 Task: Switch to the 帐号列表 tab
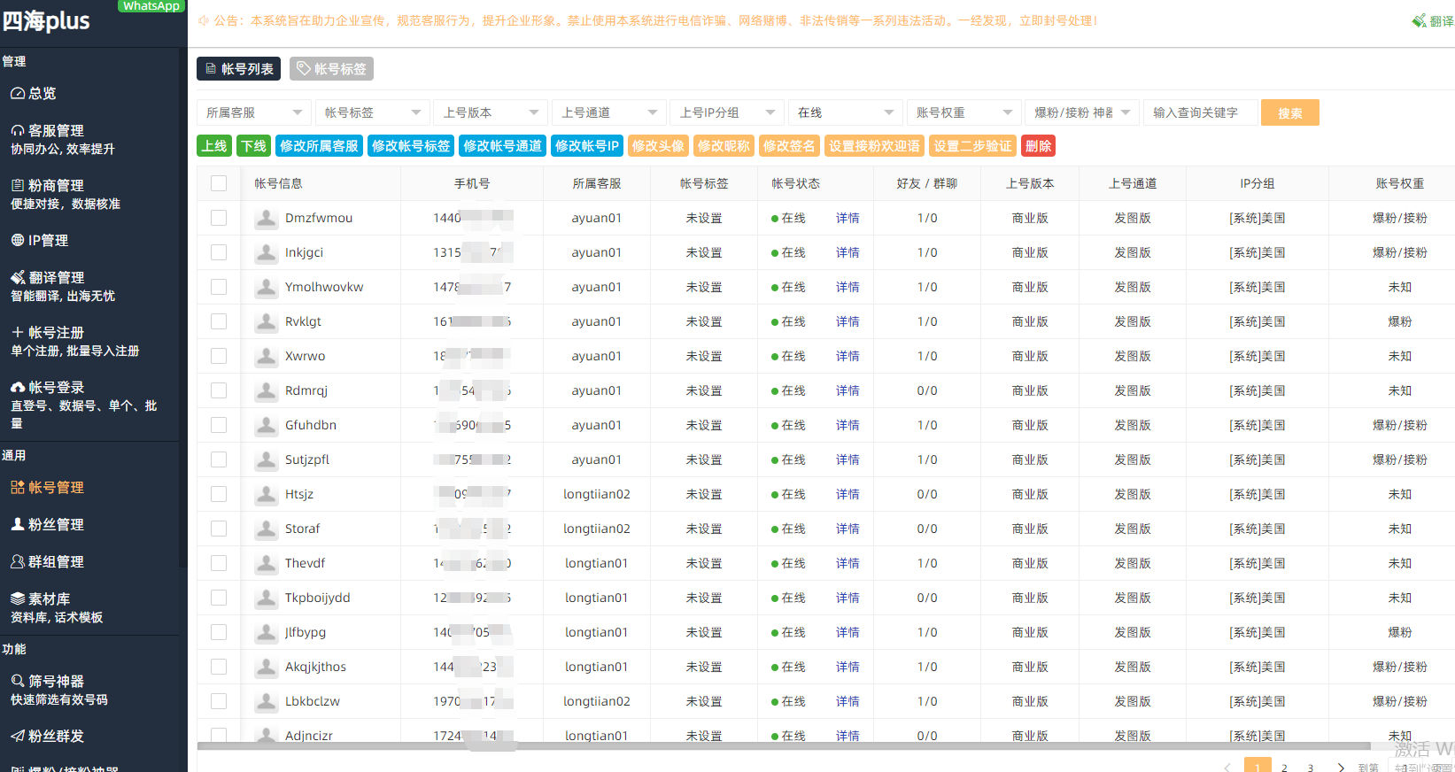click(x=238, y=68)
